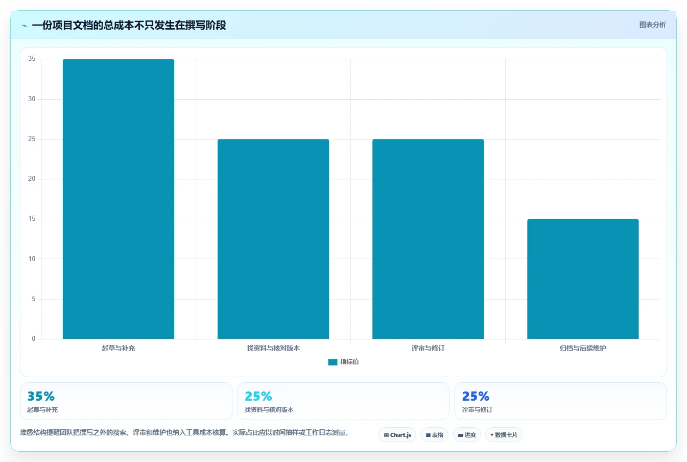Click the x-axis label 评审与修订
Image resolution: width=687 pixels, height=462 pixels.
tap(428, 348)
